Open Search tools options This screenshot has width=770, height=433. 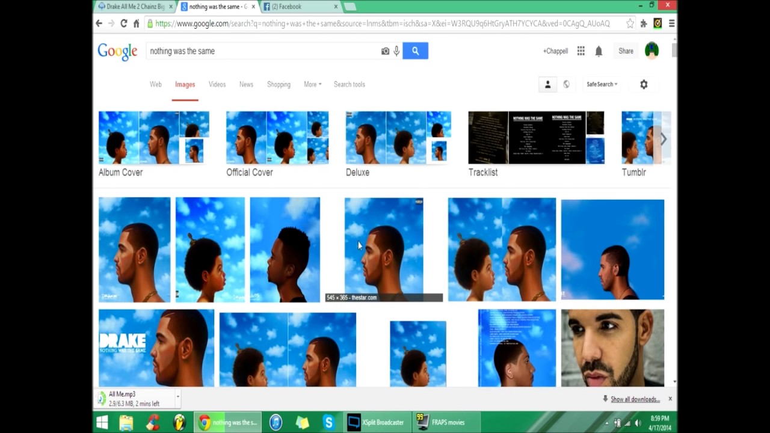(x=350, y=84)
